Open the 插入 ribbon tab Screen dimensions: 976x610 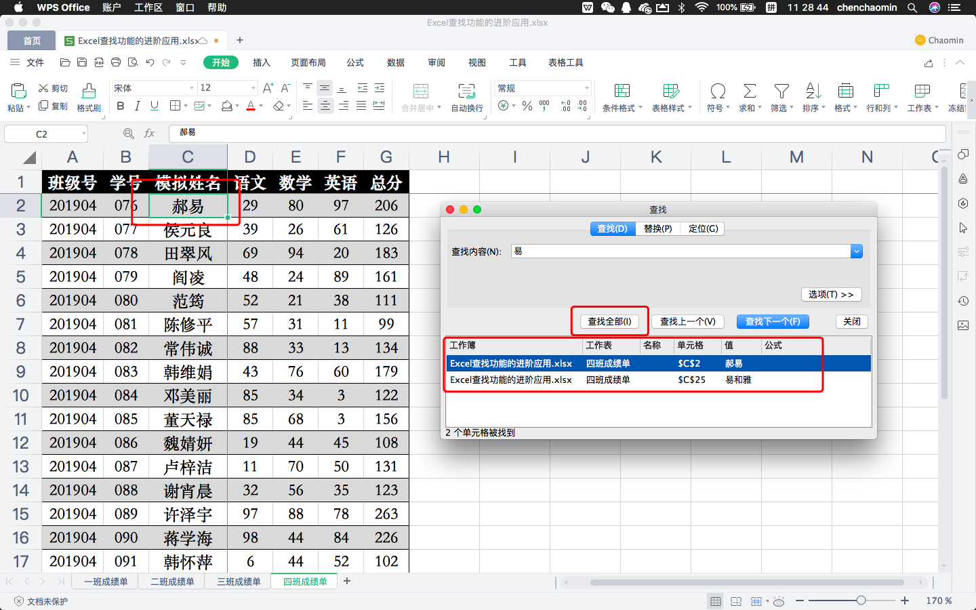click(262, 62)
